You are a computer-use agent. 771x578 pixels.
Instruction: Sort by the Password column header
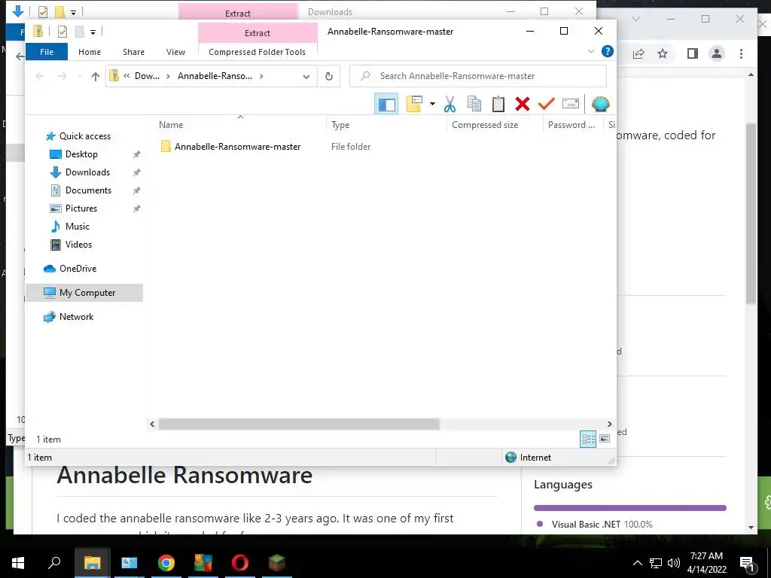point(573,125)
